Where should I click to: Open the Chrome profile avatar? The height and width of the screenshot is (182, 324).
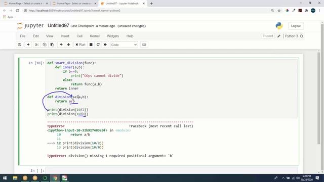[x=313, y=11]
